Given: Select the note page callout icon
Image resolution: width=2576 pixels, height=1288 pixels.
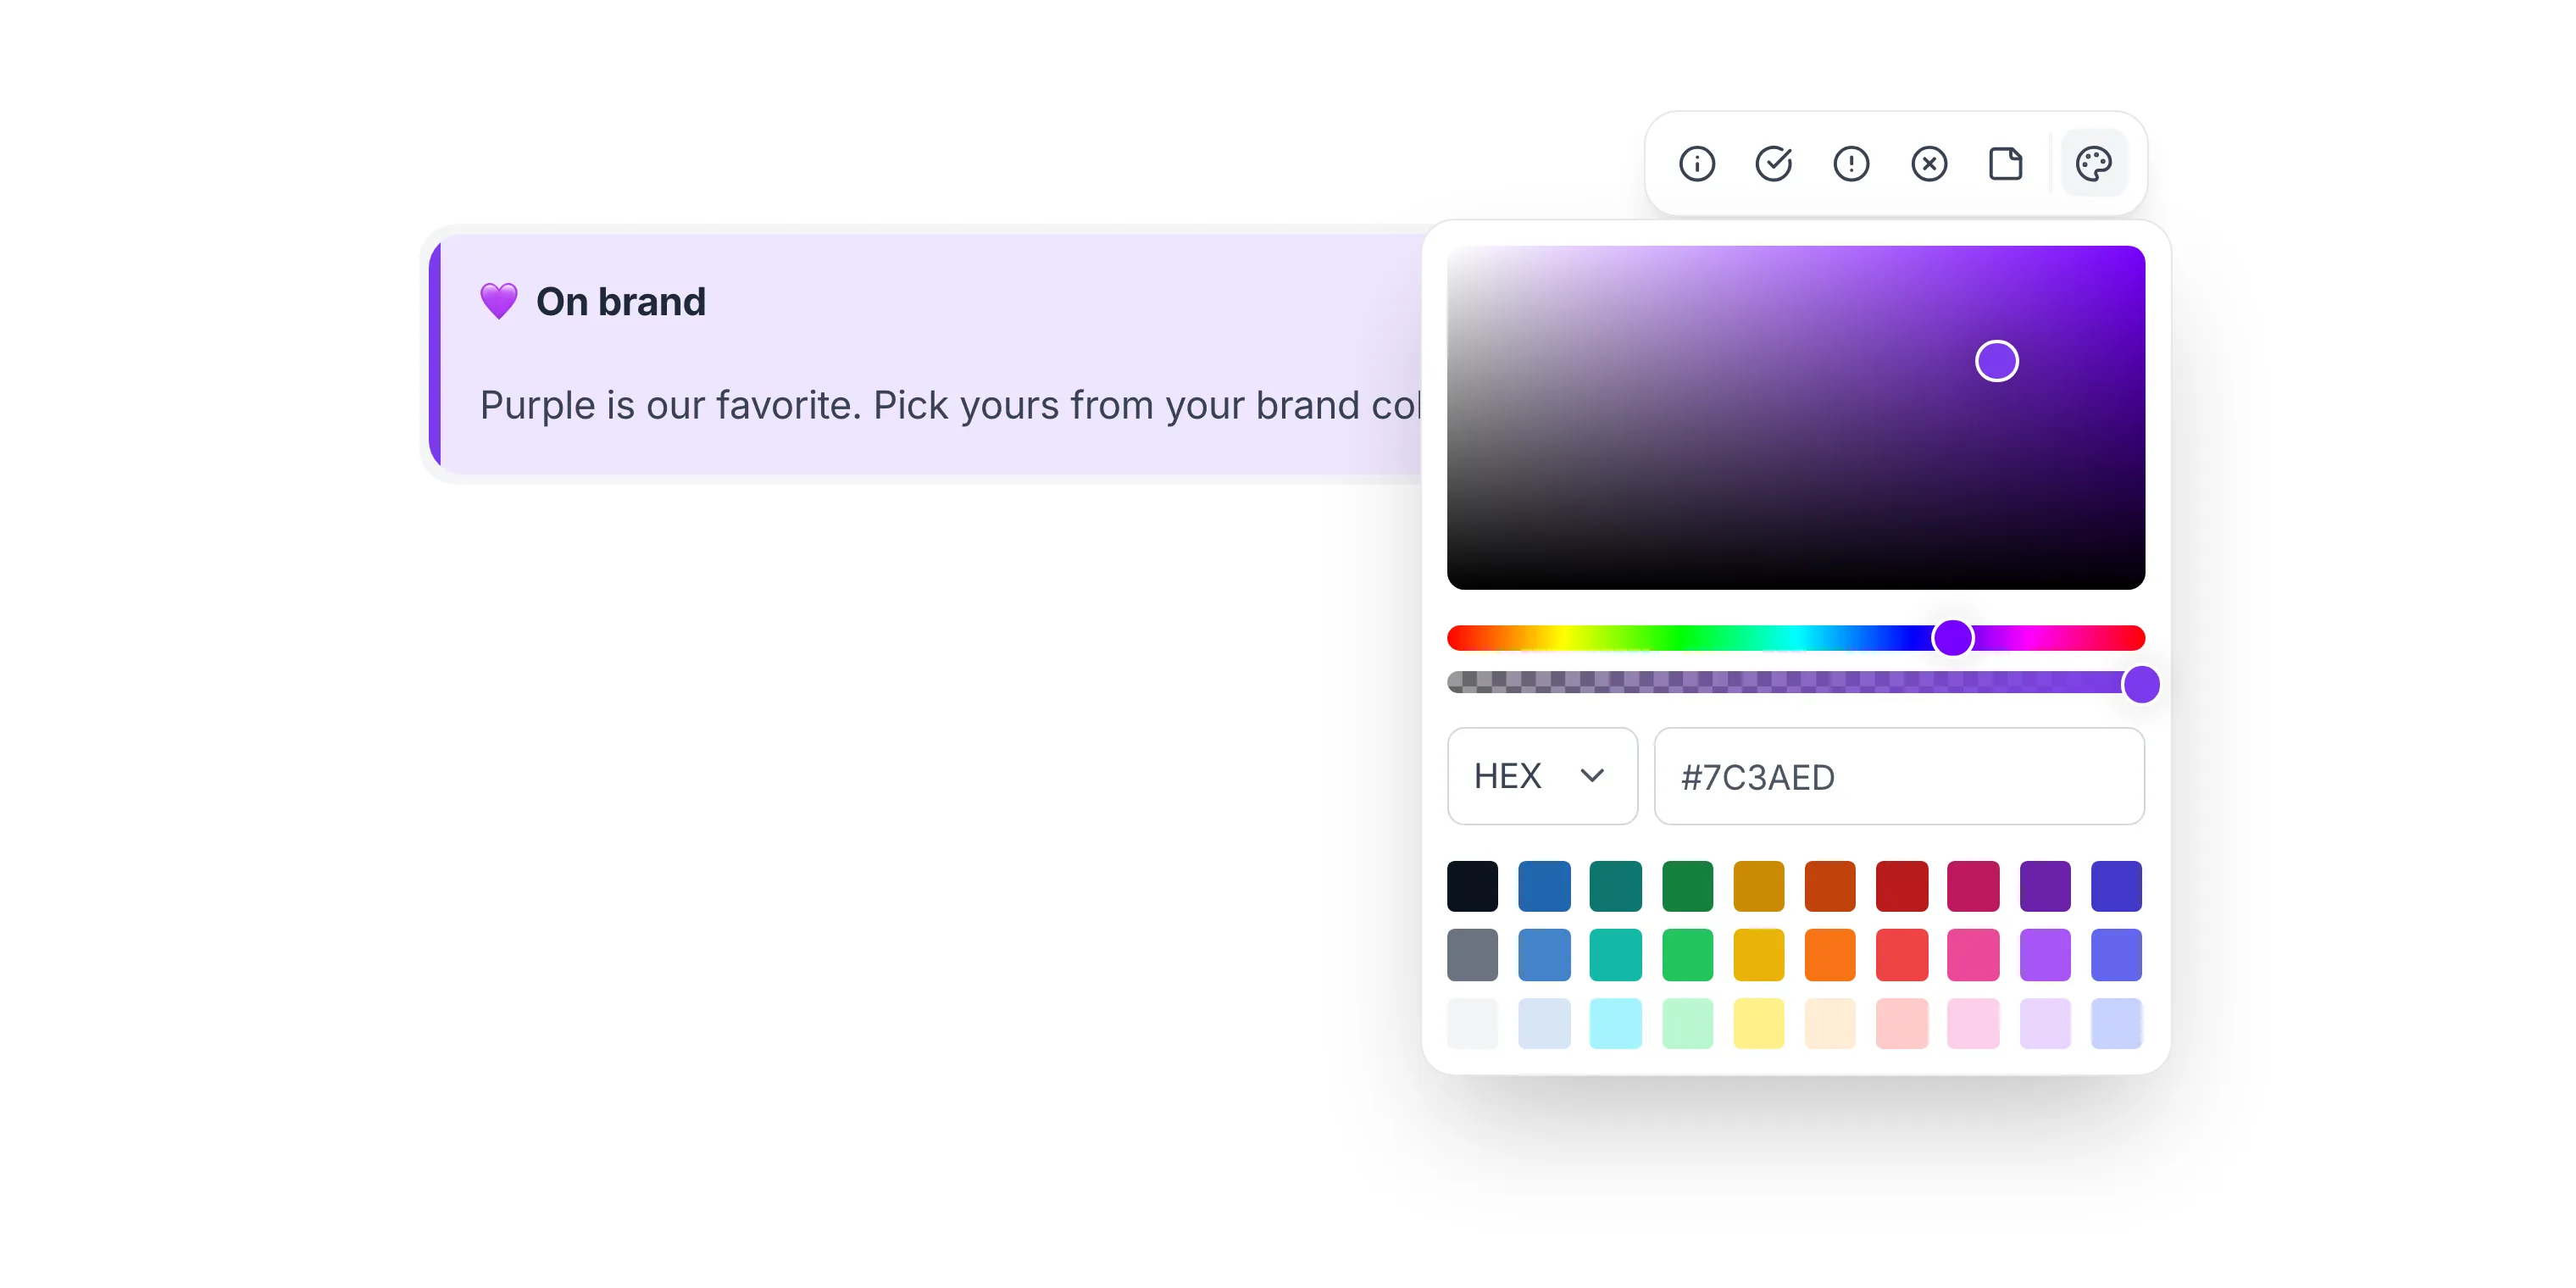Looking at the screenshot, I should coord(2006,163).
